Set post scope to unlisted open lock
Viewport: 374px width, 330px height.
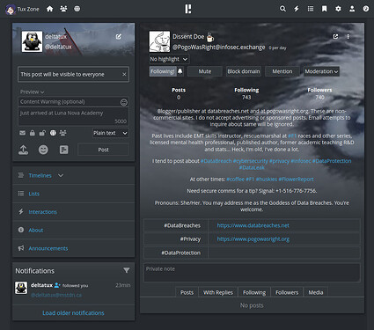tap(42, 133)
